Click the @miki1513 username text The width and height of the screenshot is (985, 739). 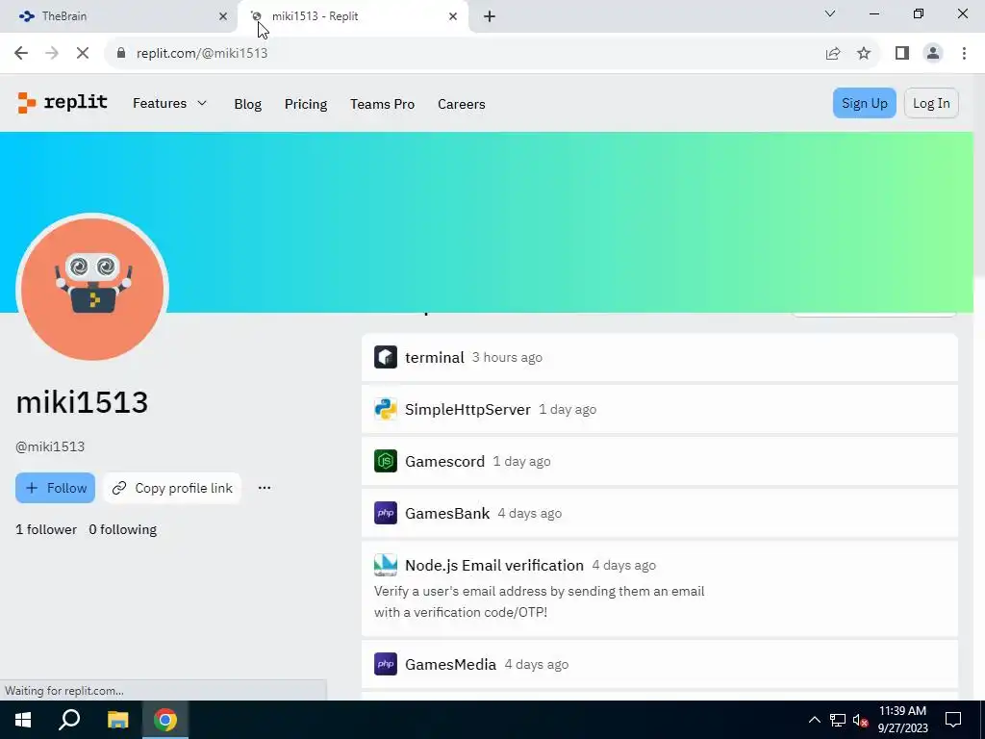(x=50, y=446)
